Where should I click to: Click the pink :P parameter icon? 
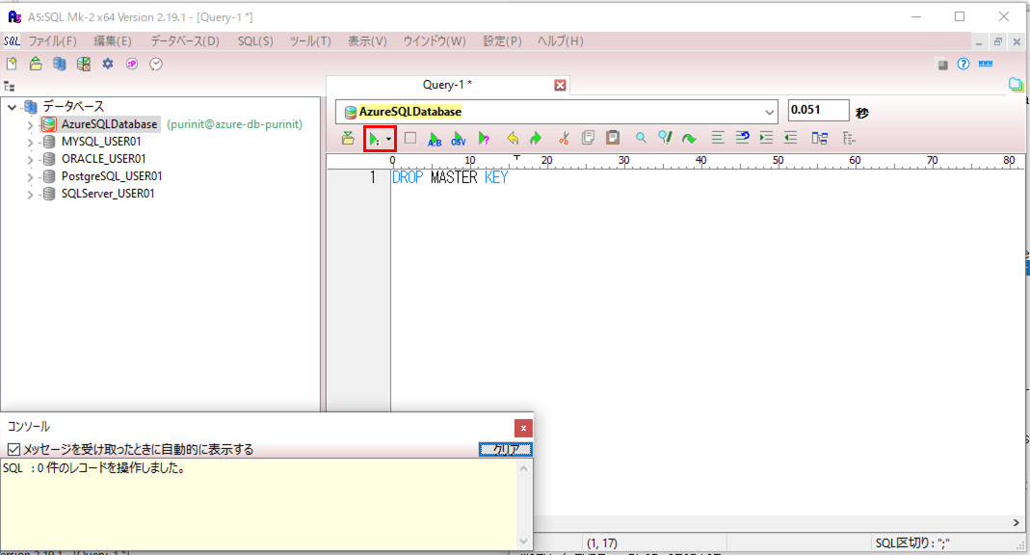tap(132, 64)
